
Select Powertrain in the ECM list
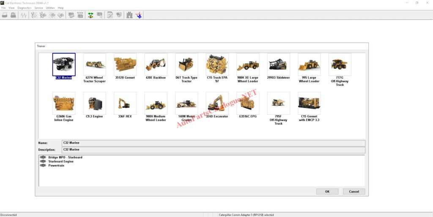click(56, 165)
